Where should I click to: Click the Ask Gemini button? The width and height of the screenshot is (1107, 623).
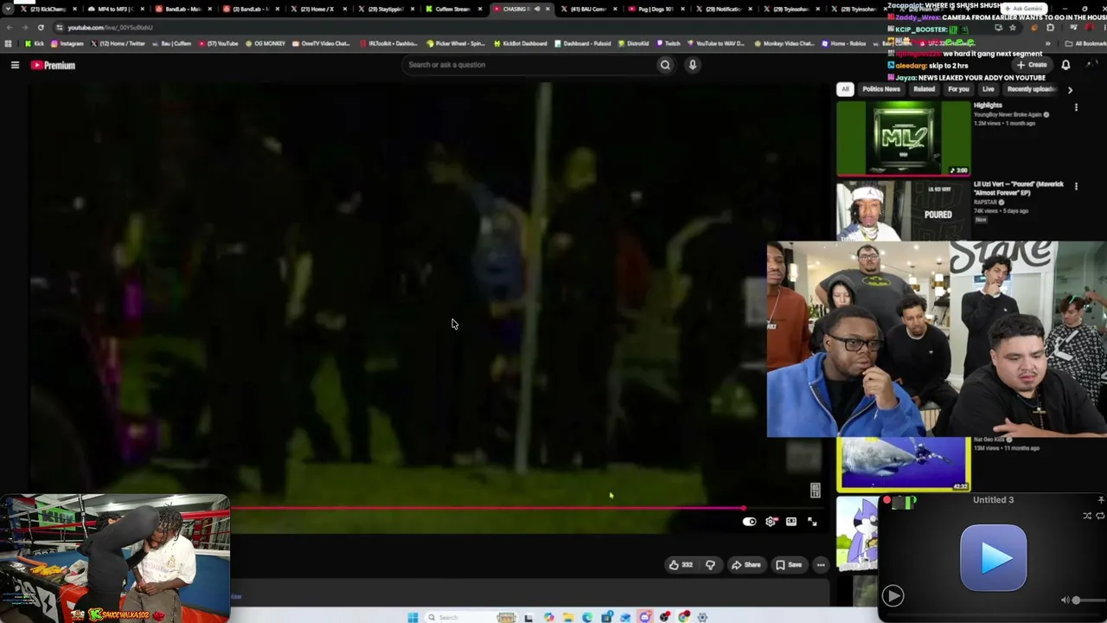coord(1022,9)
